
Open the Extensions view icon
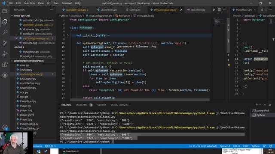[5, 65]
